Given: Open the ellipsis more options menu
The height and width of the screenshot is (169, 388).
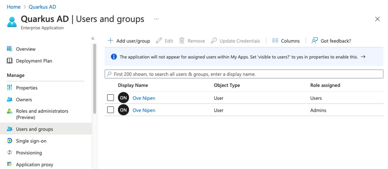Looking at the screenshot, I should point(156,19).
